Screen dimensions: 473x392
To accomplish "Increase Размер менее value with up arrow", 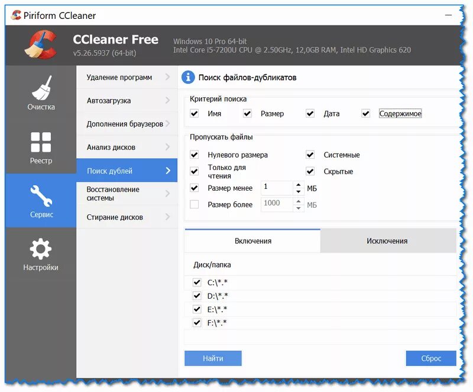I will 299,185.
